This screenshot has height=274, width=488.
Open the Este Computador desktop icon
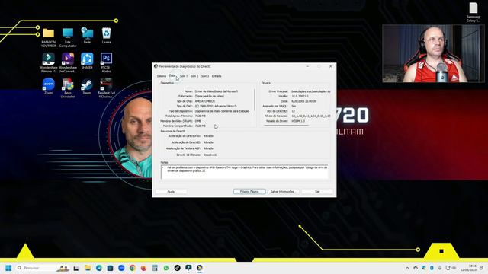[x=68, y=37]
